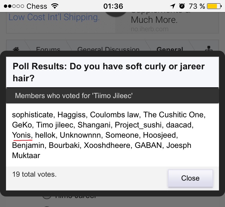This screenshot has width=225, height=207.
Task: Open the Low Cost Int'l Shipping ad
Action: pyautogui.click(x=54, y=17)
